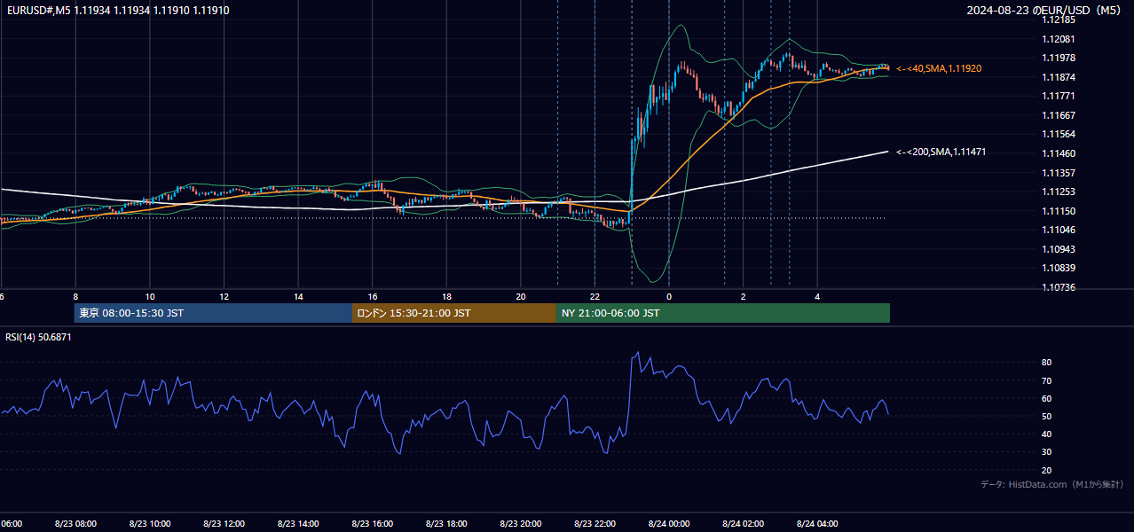This screenshot has width=1134, height=532.
Task: Click the 8/23 10:00 bottom time label
Action: click(x=150, y=524)
